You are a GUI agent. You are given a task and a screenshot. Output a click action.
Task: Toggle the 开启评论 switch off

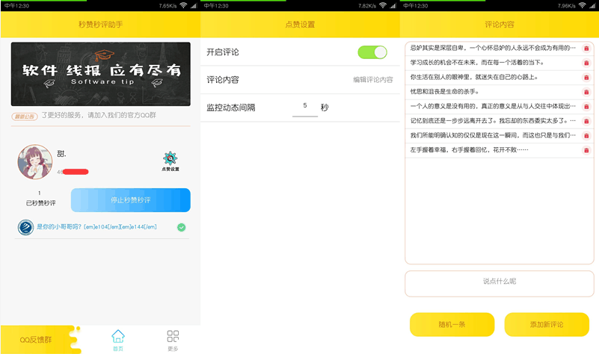click(372, 52)
